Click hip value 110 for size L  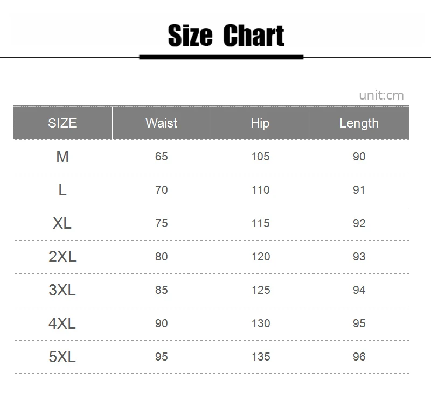tap(261, 190)
